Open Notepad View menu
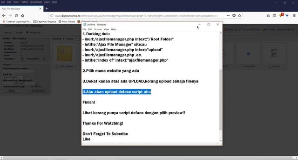298x167 pixels. [106, 29]
